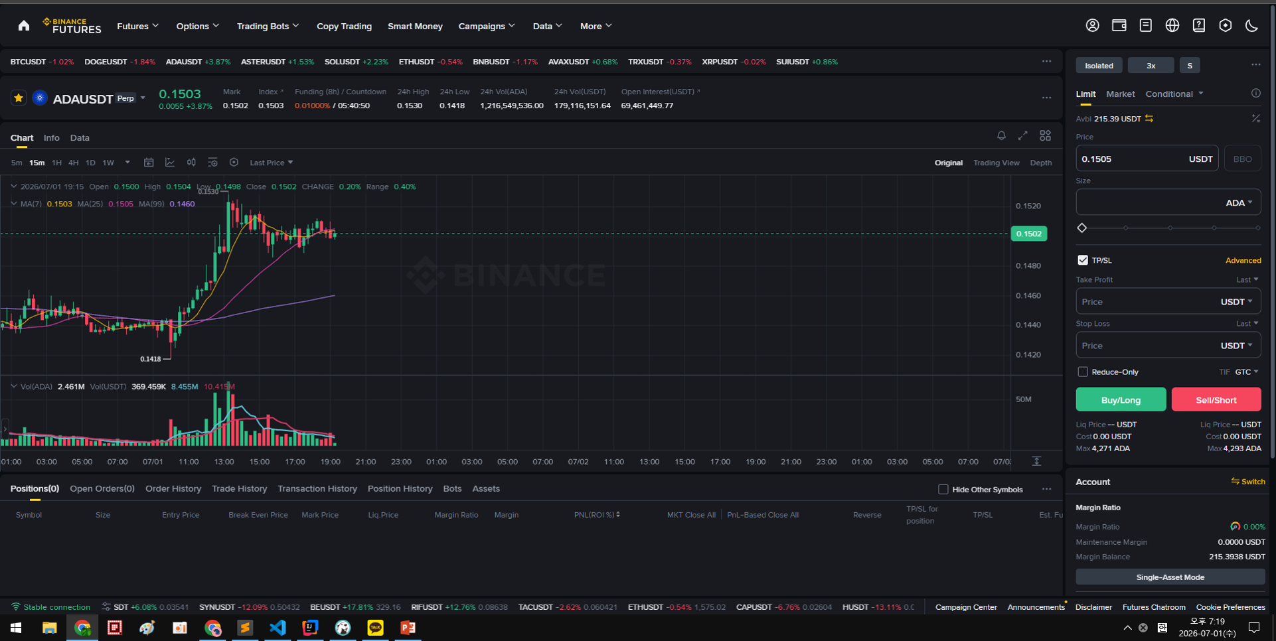Open the language globe icon
Screen dimensions: 1276x641
click(1172, 25)
